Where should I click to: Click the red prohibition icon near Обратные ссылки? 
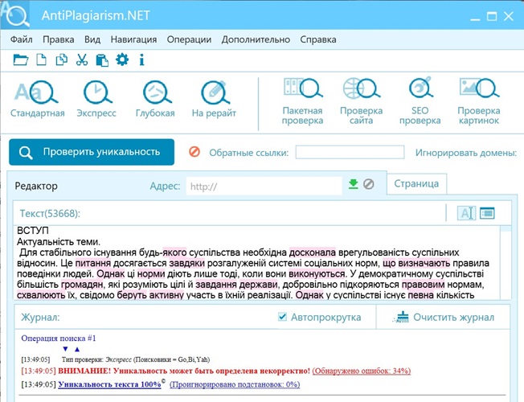194,152
